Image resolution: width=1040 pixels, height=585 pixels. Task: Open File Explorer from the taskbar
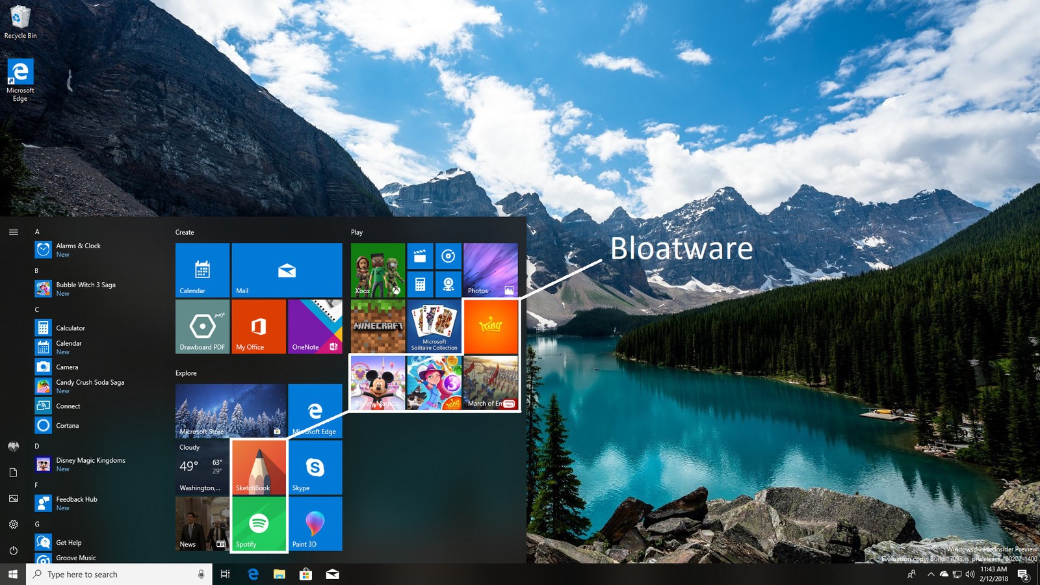[x=279, y=574]
